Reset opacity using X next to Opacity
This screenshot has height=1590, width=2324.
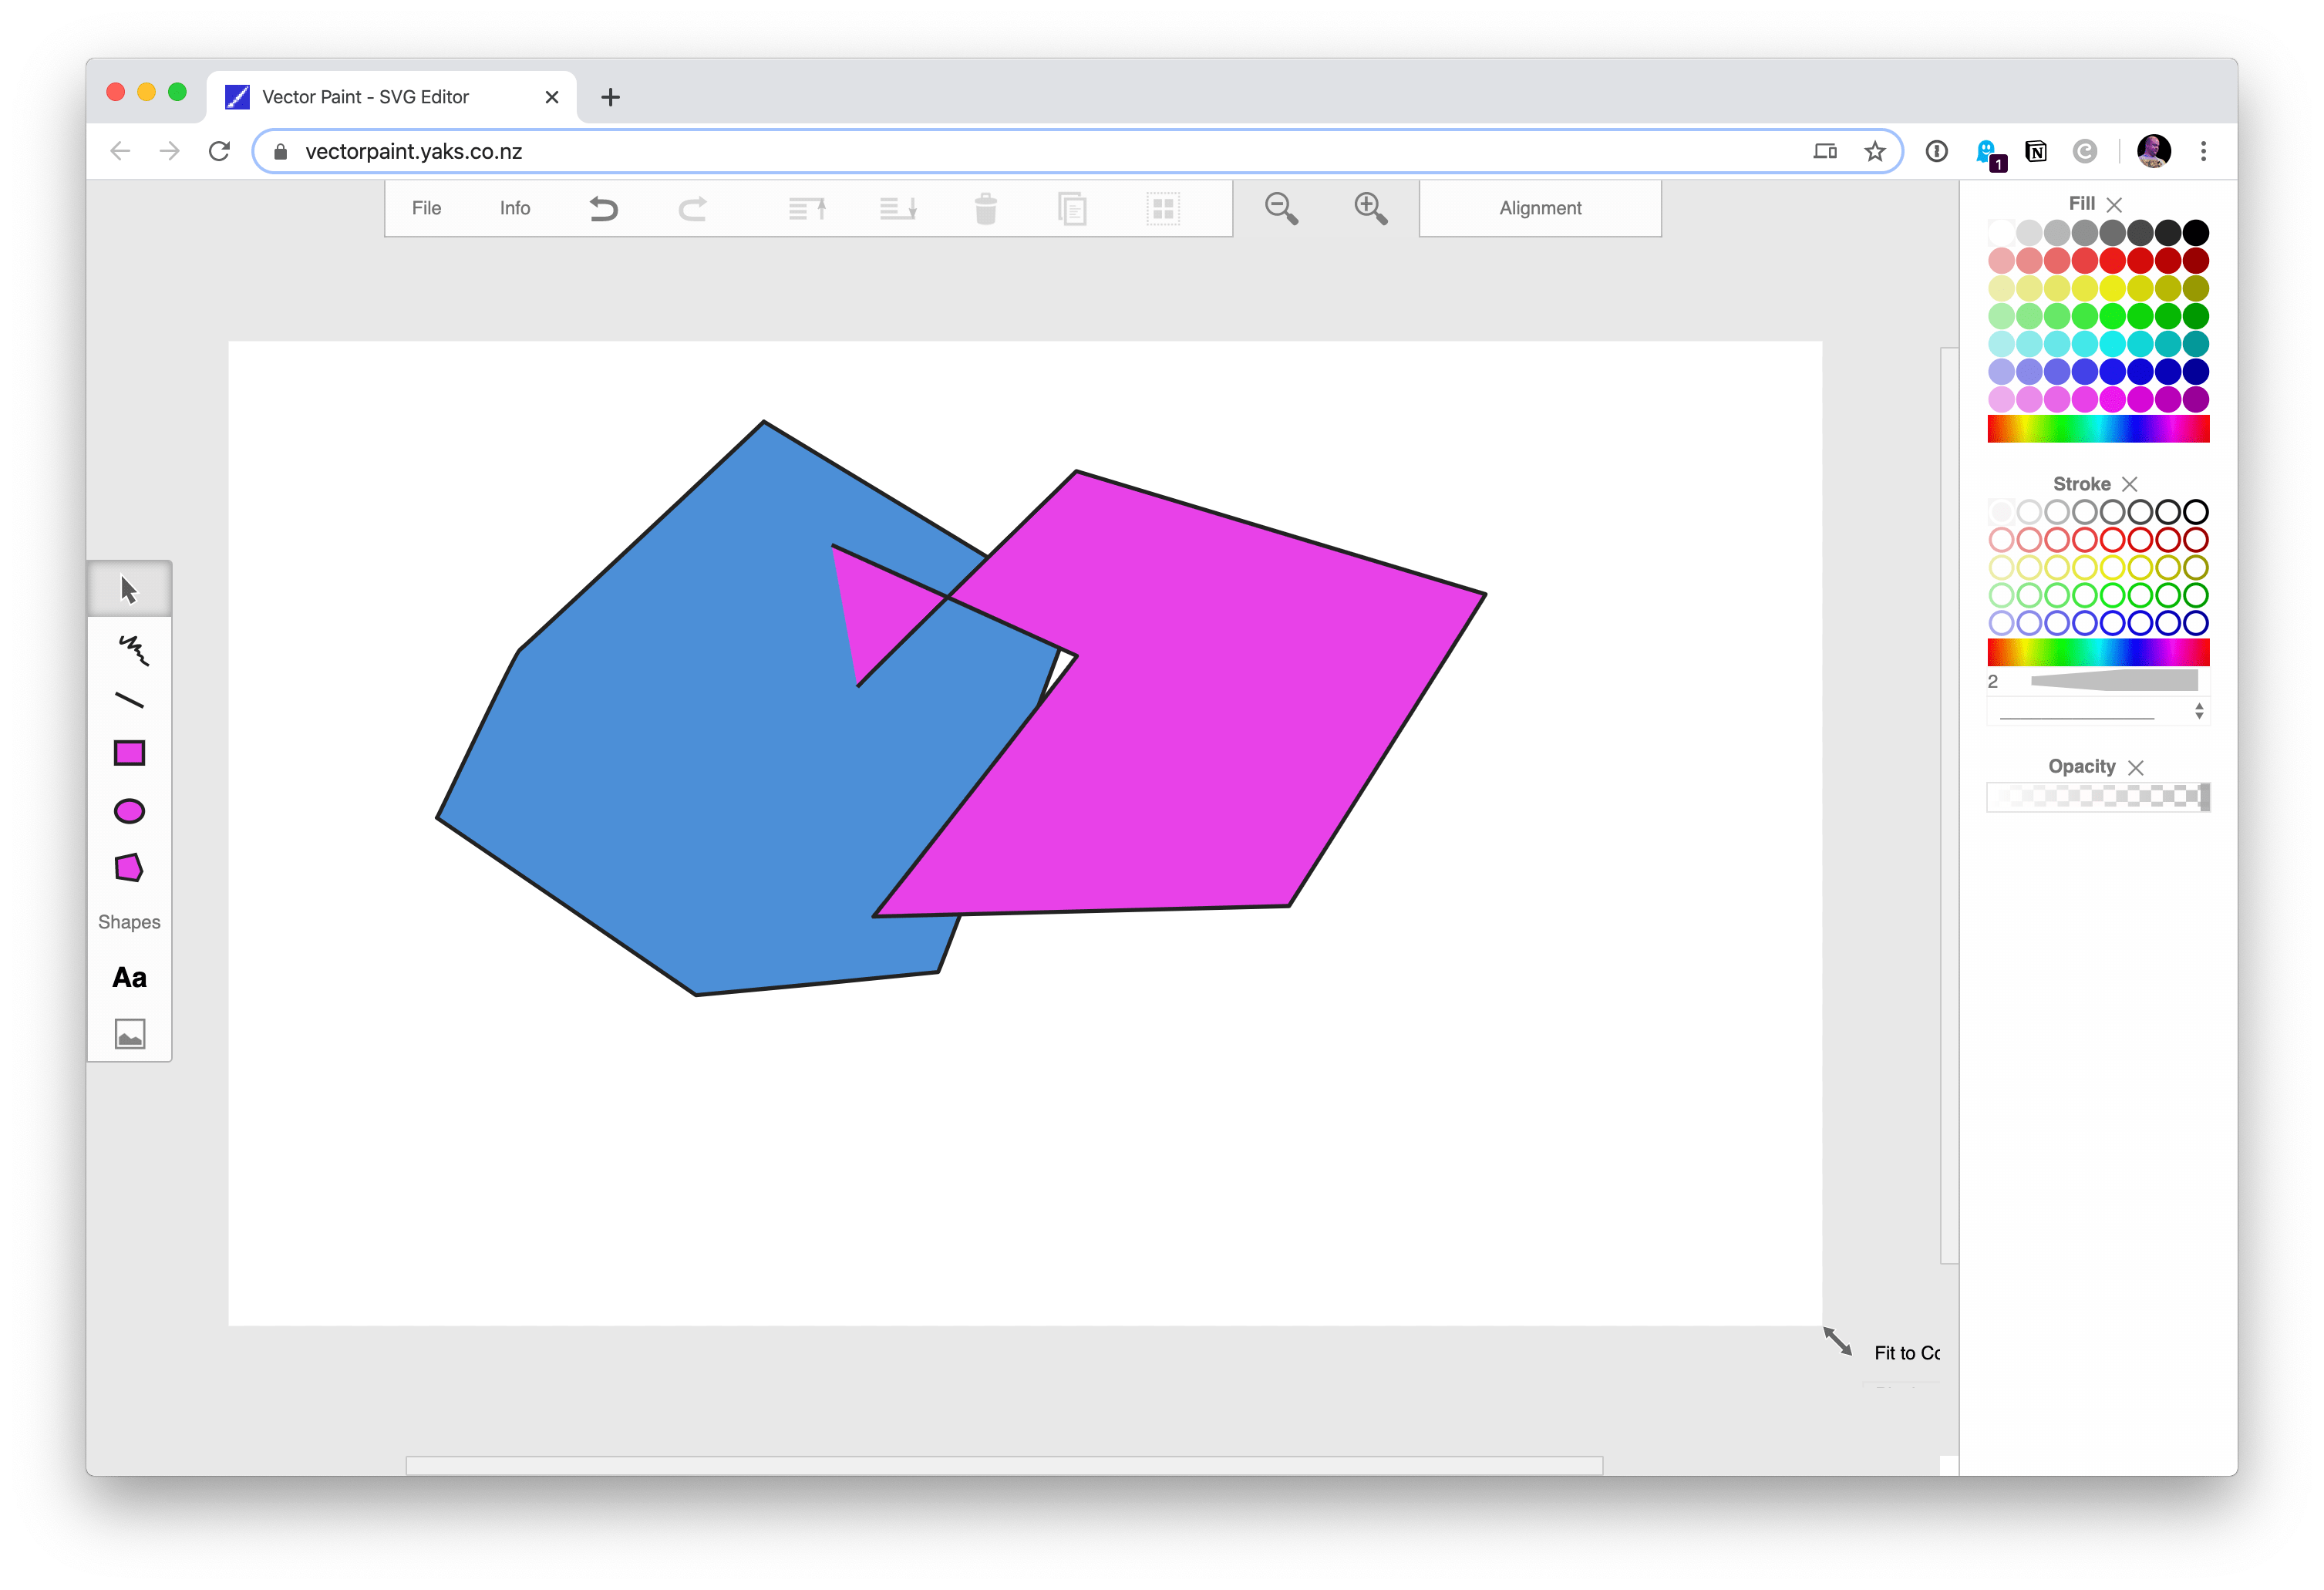[x=2136, y=767]
